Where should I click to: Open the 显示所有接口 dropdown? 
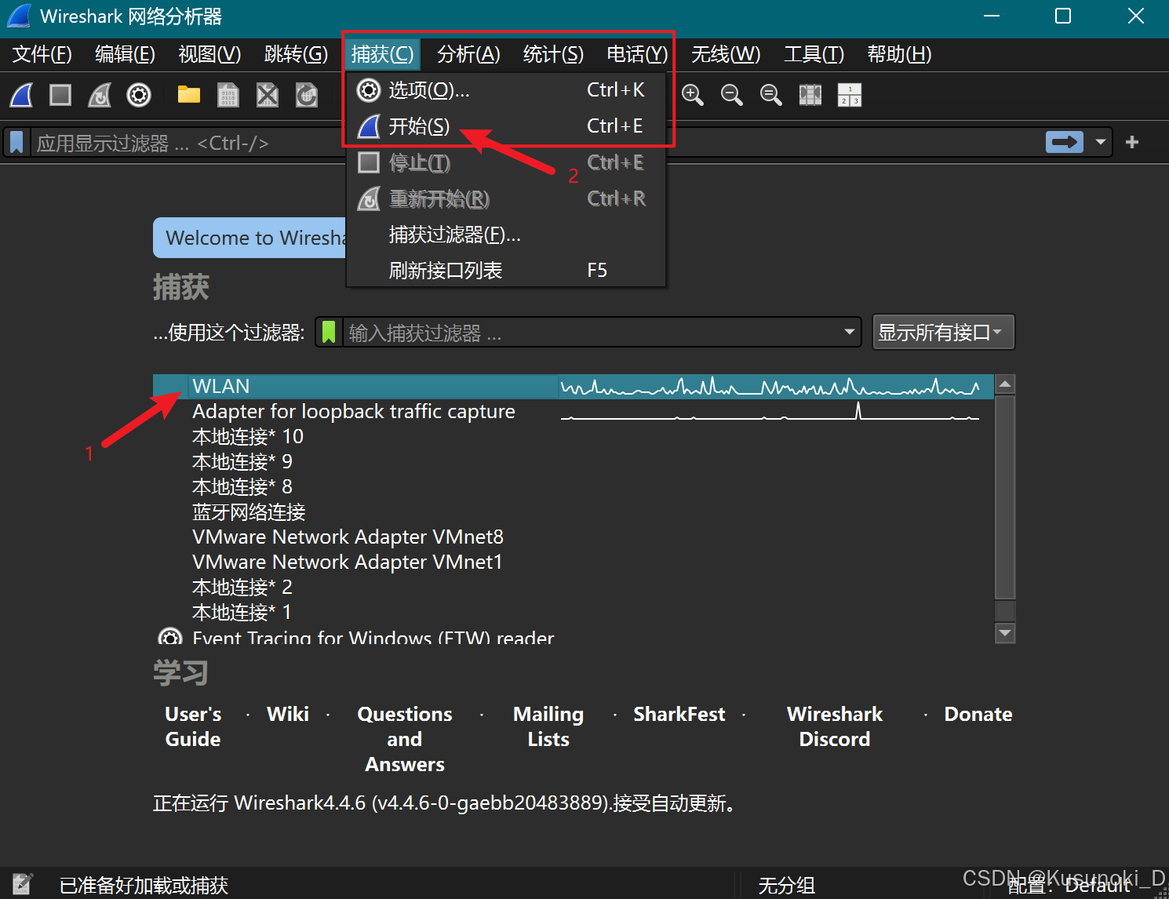944,332
